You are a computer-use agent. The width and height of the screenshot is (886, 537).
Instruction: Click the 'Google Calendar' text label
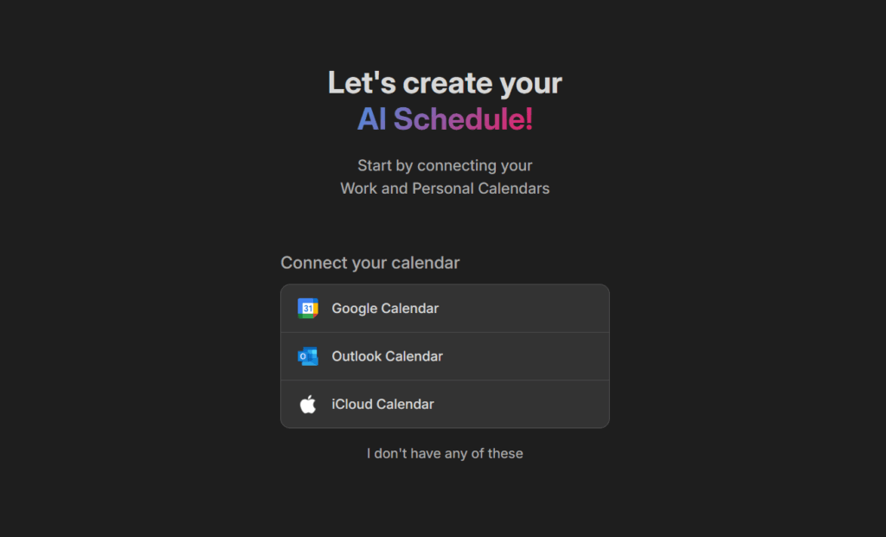point(385,308)
